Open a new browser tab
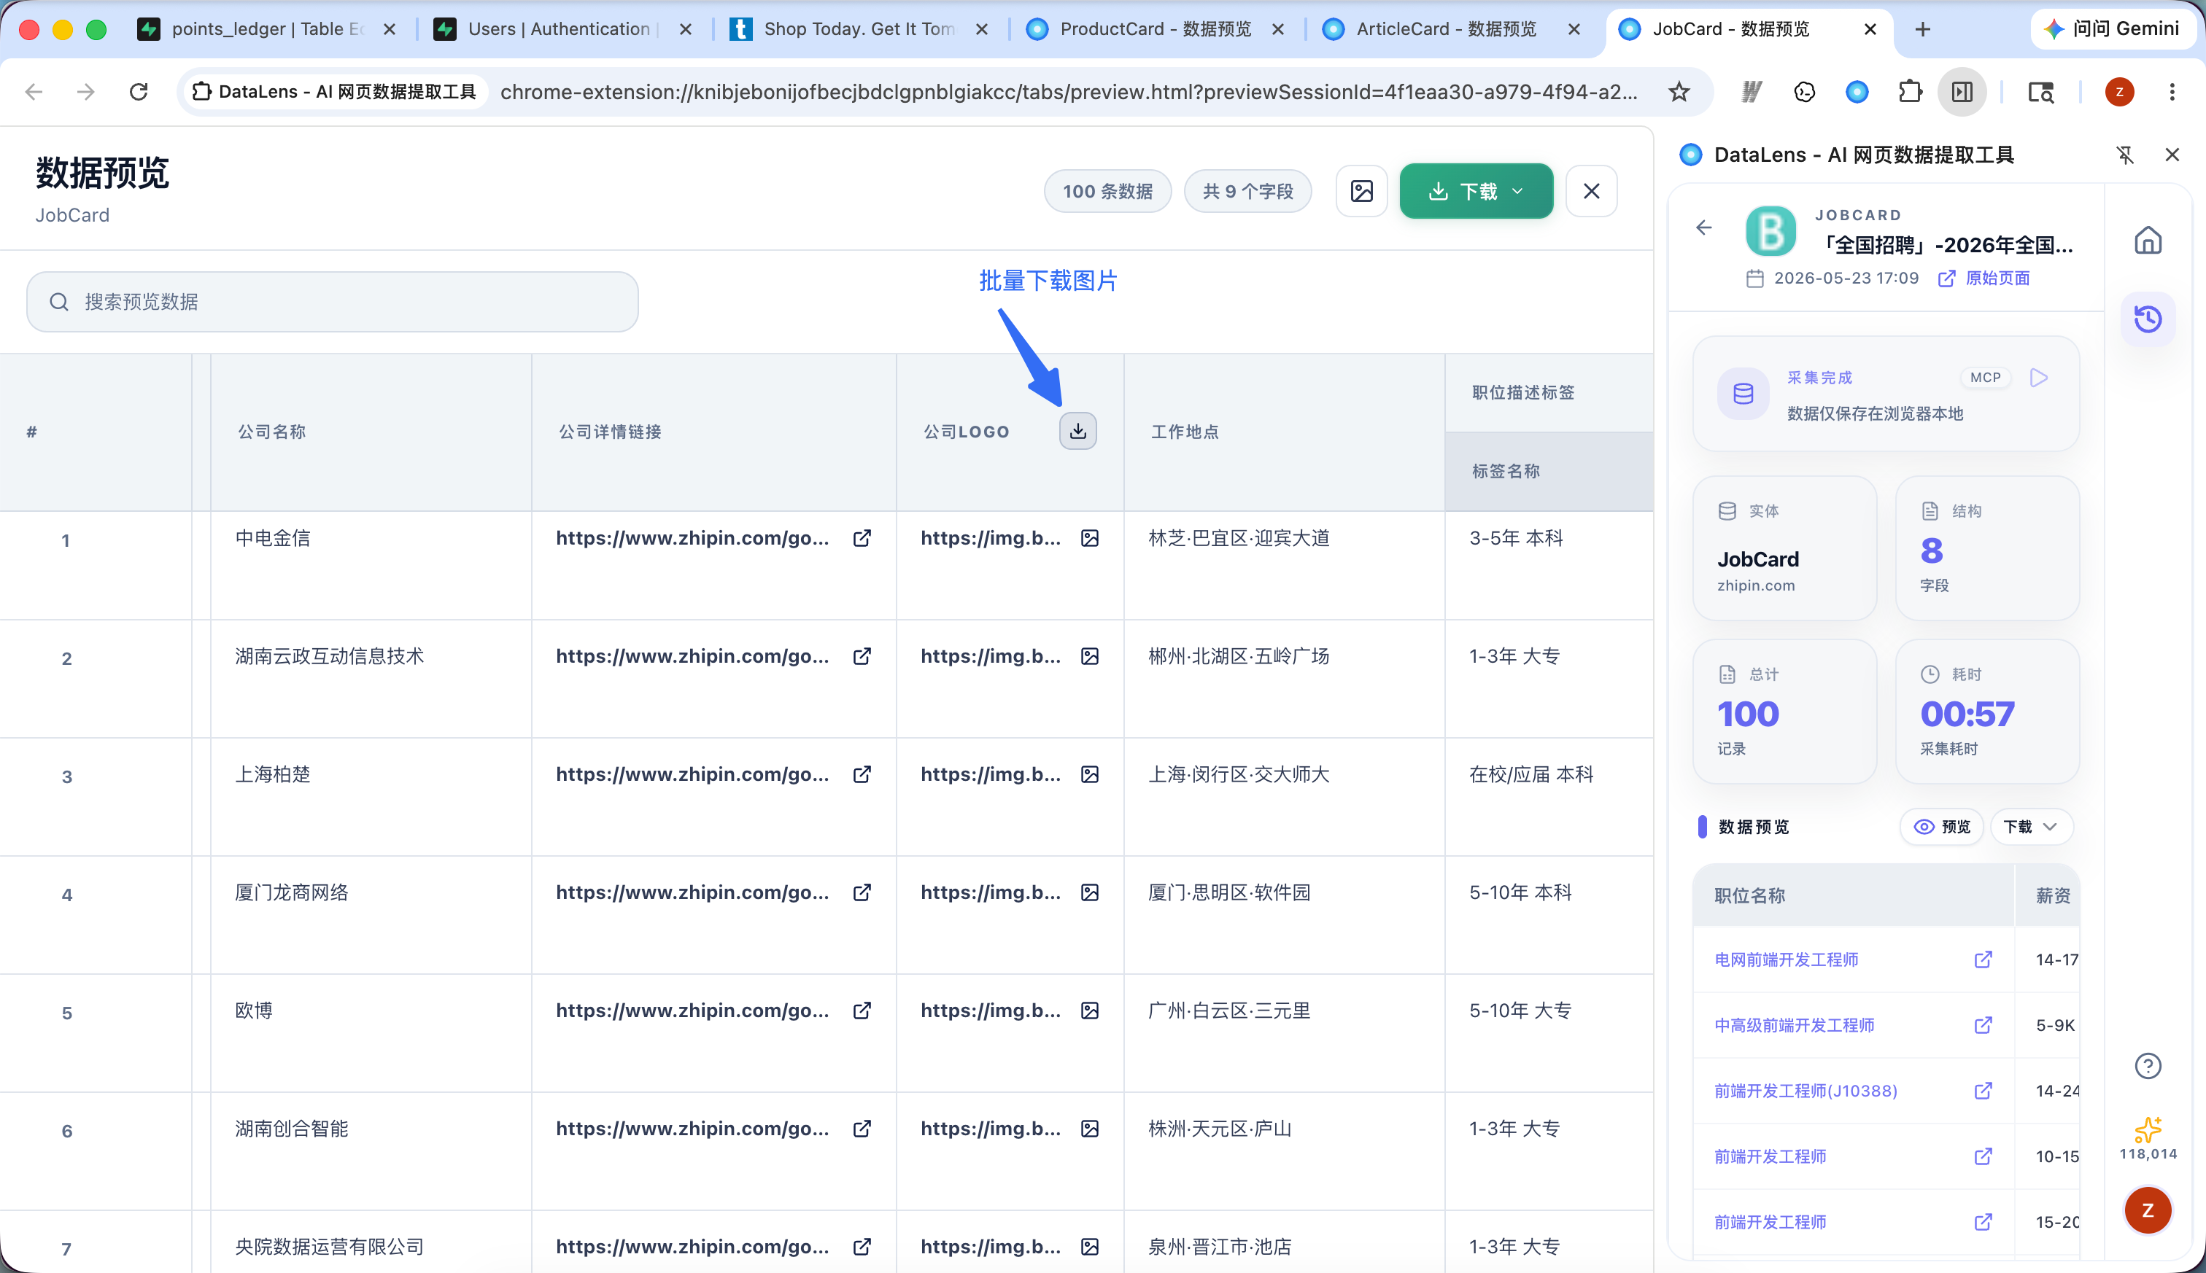Image resolution: width=2206 pixels, height=1273 pixels. [x=1923, y=30]
